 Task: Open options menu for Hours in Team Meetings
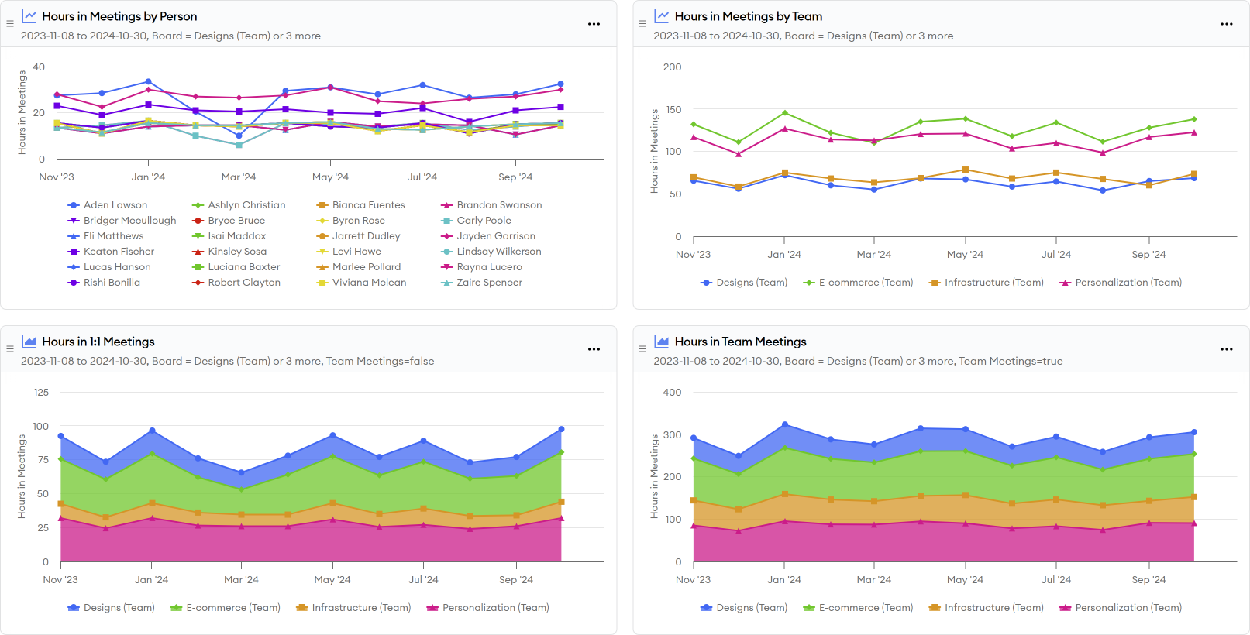pyautogui.click(x=1226, y=349)
